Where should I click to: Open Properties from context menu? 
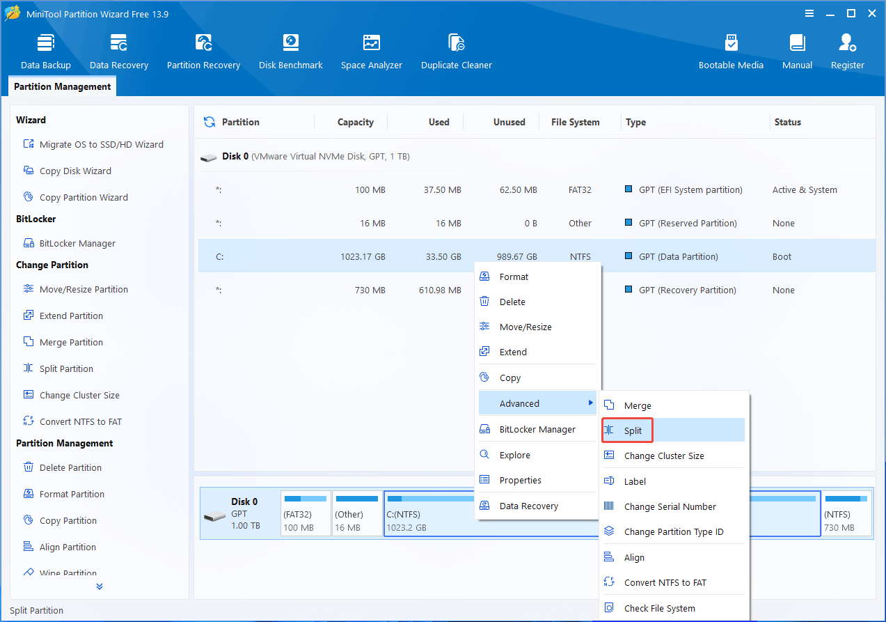coord(537,480)
